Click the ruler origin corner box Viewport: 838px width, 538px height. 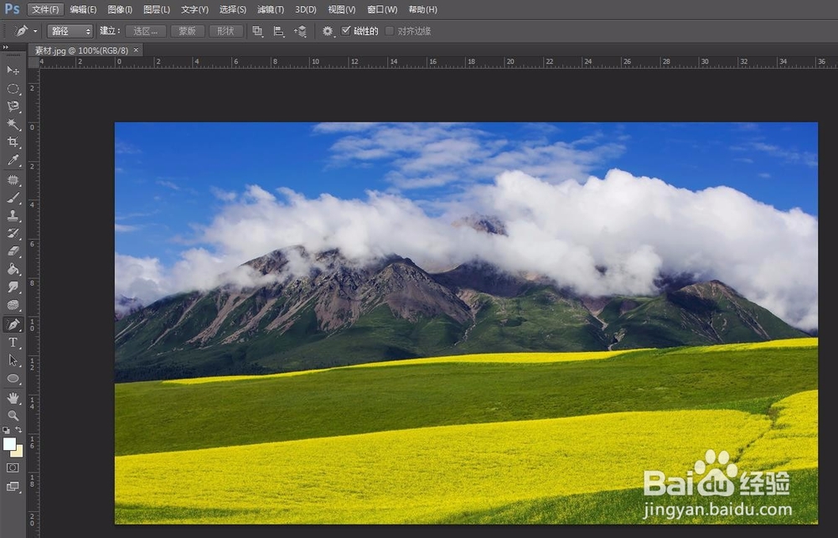[34, 63]
